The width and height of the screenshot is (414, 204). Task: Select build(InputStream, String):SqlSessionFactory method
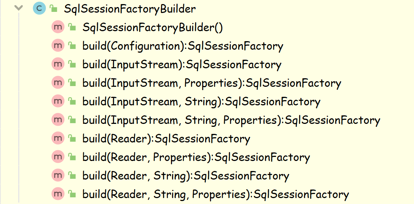click(201, 102)
